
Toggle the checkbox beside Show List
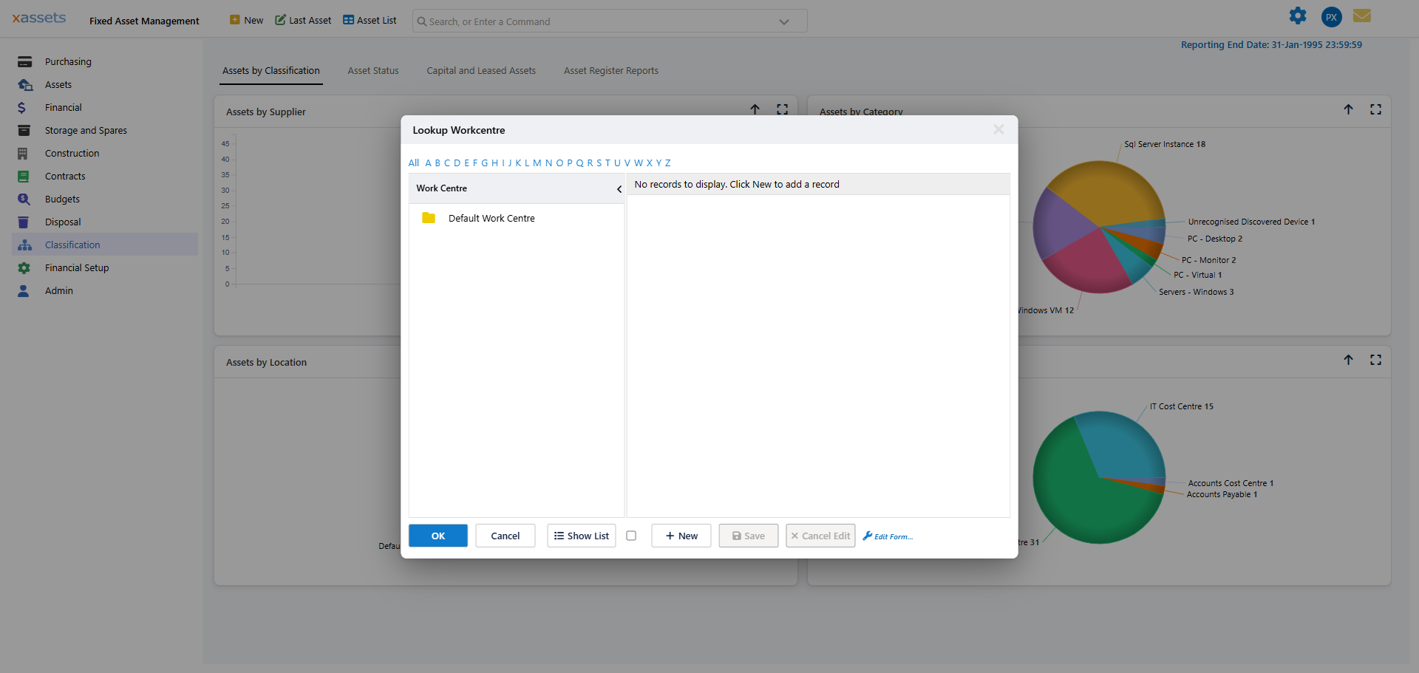[631, 536]
